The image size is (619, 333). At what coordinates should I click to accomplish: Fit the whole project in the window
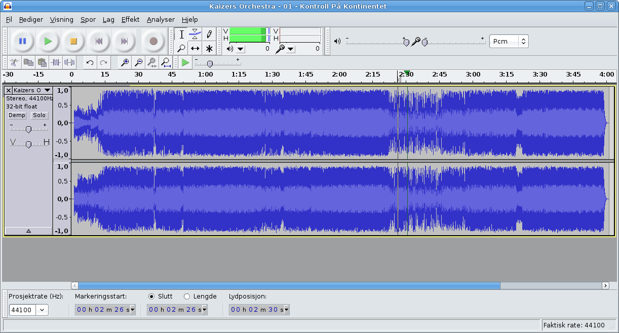tap(165, 62)
